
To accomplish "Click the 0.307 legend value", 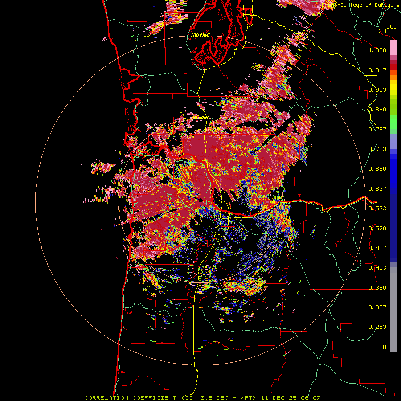I will coord(377,307).
